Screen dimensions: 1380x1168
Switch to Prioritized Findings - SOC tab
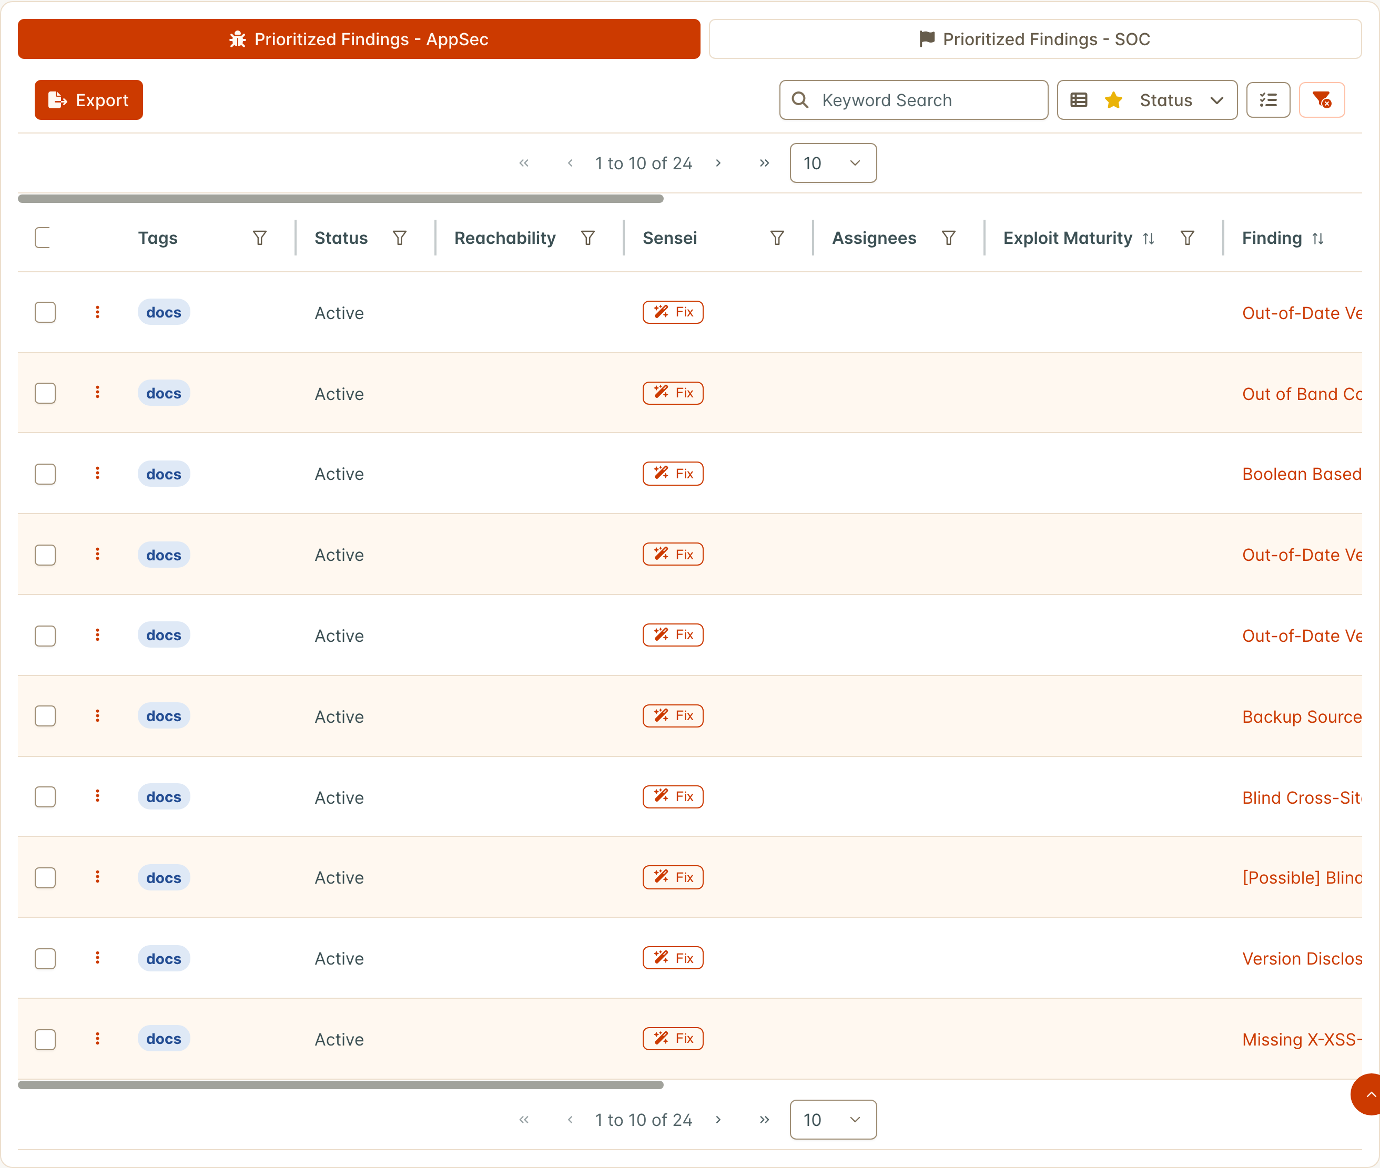tap(1035, 39)
